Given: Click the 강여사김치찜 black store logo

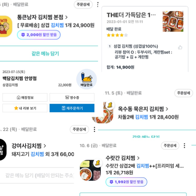Looking at the screenshot, I should coord(3,150).
